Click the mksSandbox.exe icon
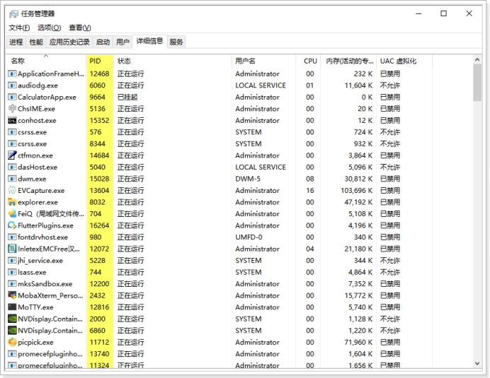 [x=12, y=284]
